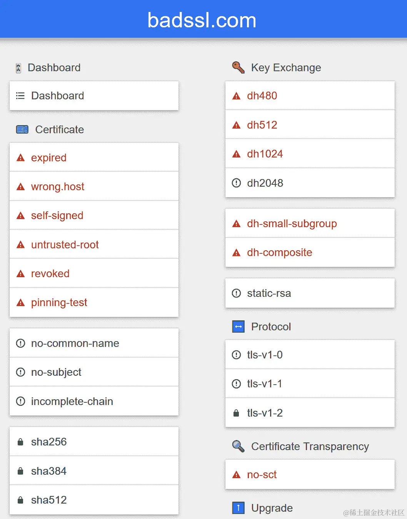Open the sha256 test
The image size is (407, 519).
click(94, 442)
